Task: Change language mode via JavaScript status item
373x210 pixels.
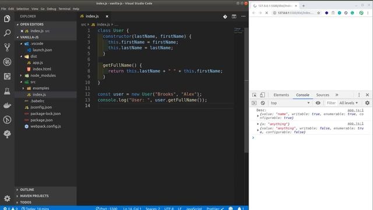Action: (194, 209)
